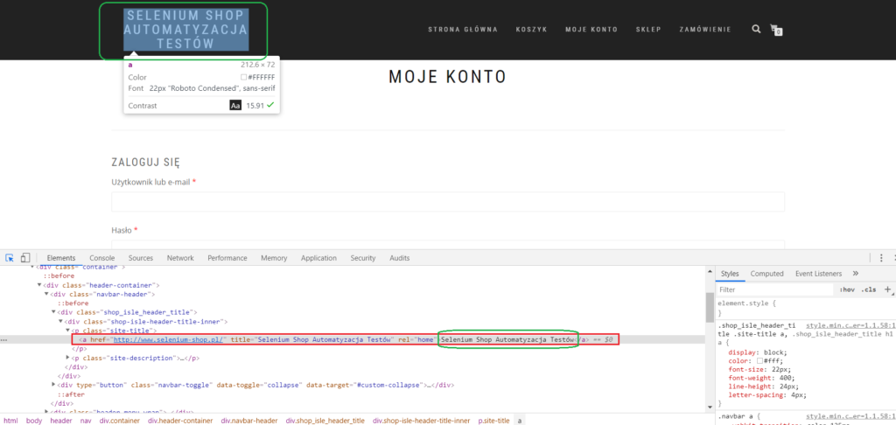The image size is (896, 425).
Task: Expand the navbar-toggle button div node
Action: point(53,384)
